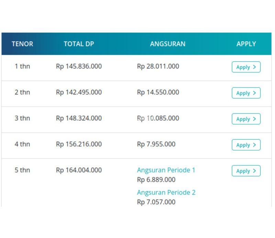Open the Angsuran Periode 2 link
275x238 pixels.
[x=166, y=192]
